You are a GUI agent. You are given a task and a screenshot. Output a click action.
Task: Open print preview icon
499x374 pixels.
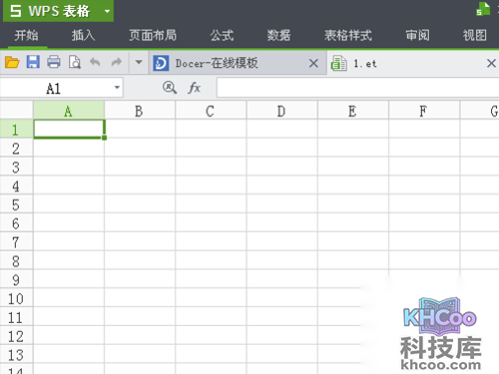click(x=75, y=62)
